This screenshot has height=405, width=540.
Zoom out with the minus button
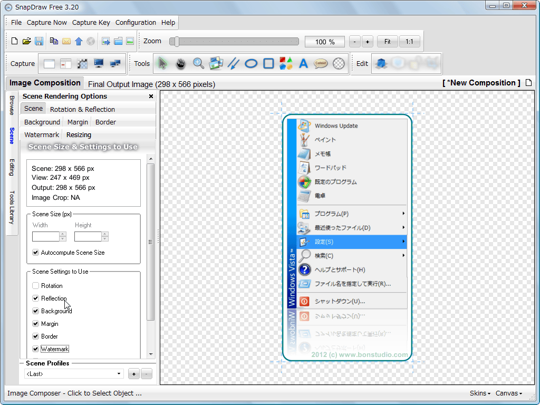[x=355, y=42]
